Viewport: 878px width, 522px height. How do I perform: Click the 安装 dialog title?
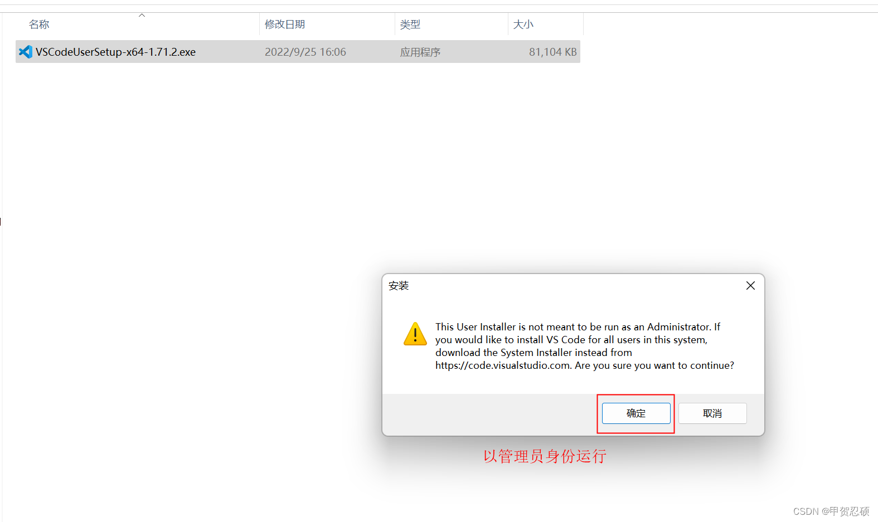point(399,286)
